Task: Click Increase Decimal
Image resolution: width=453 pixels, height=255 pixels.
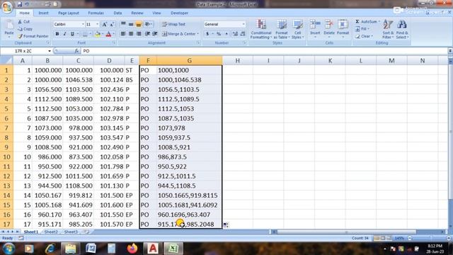Action: pos(235,34)
